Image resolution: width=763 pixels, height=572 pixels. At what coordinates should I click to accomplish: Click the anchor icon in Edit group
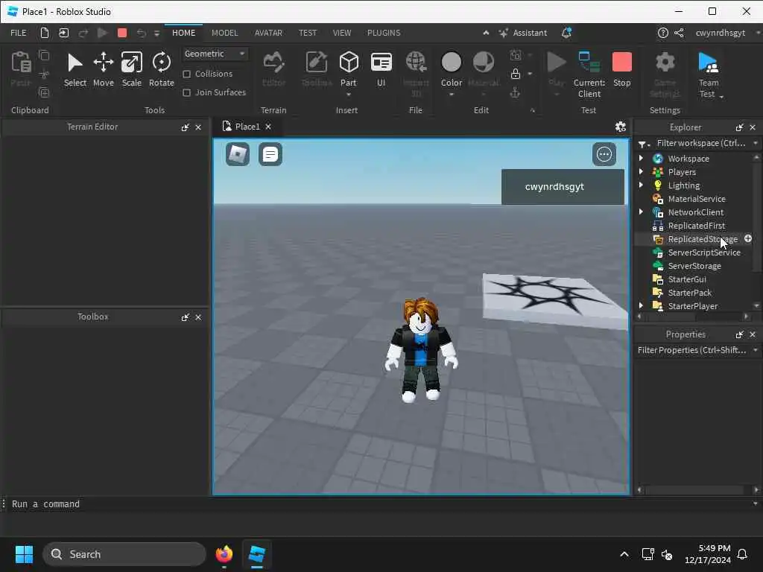(515, 92)
